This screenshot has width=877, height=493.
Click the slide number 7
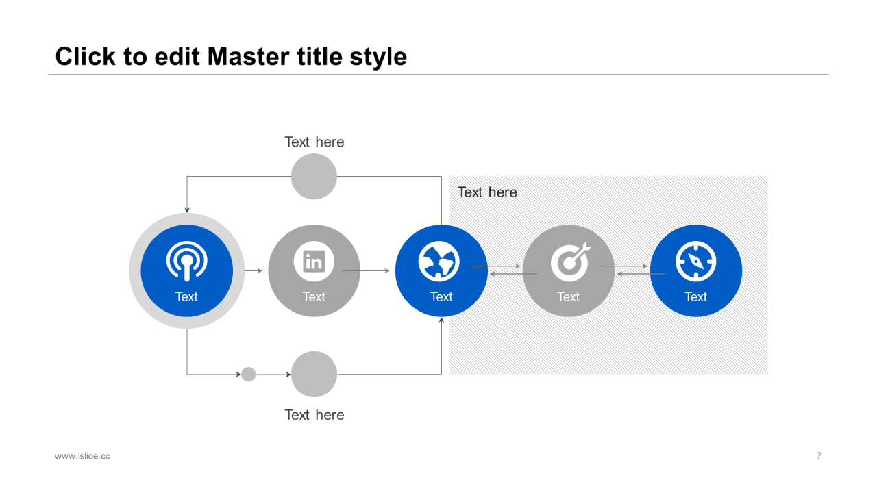(x=819, y=456)
